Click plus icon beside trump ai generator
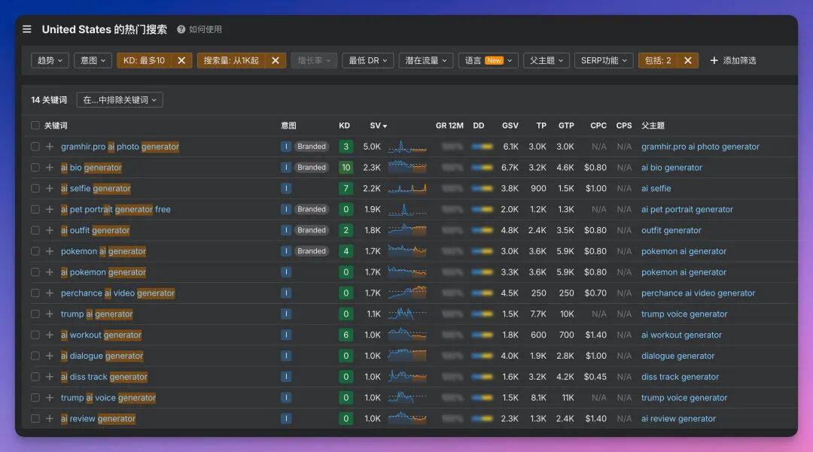The image size is (813, 452). coord(50,314)
